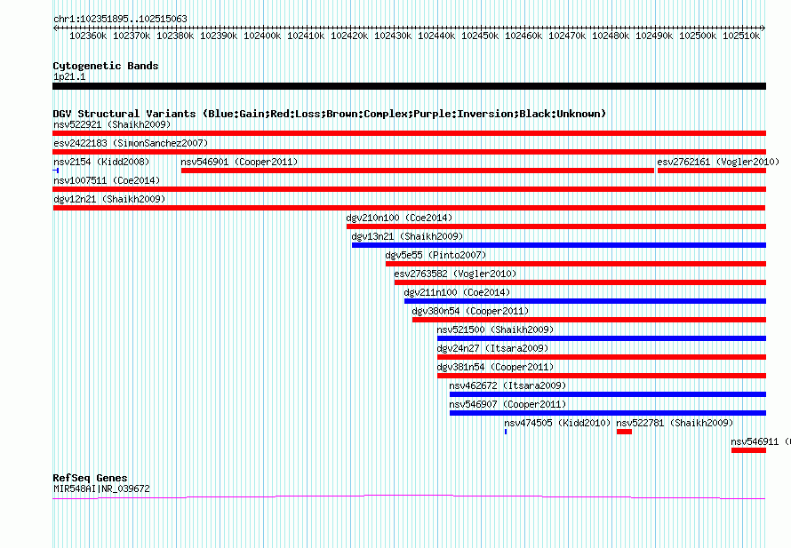This screenshot has height=548, width=791.
Task: Select the red bar under esv2762161
Action: point(712,171)
